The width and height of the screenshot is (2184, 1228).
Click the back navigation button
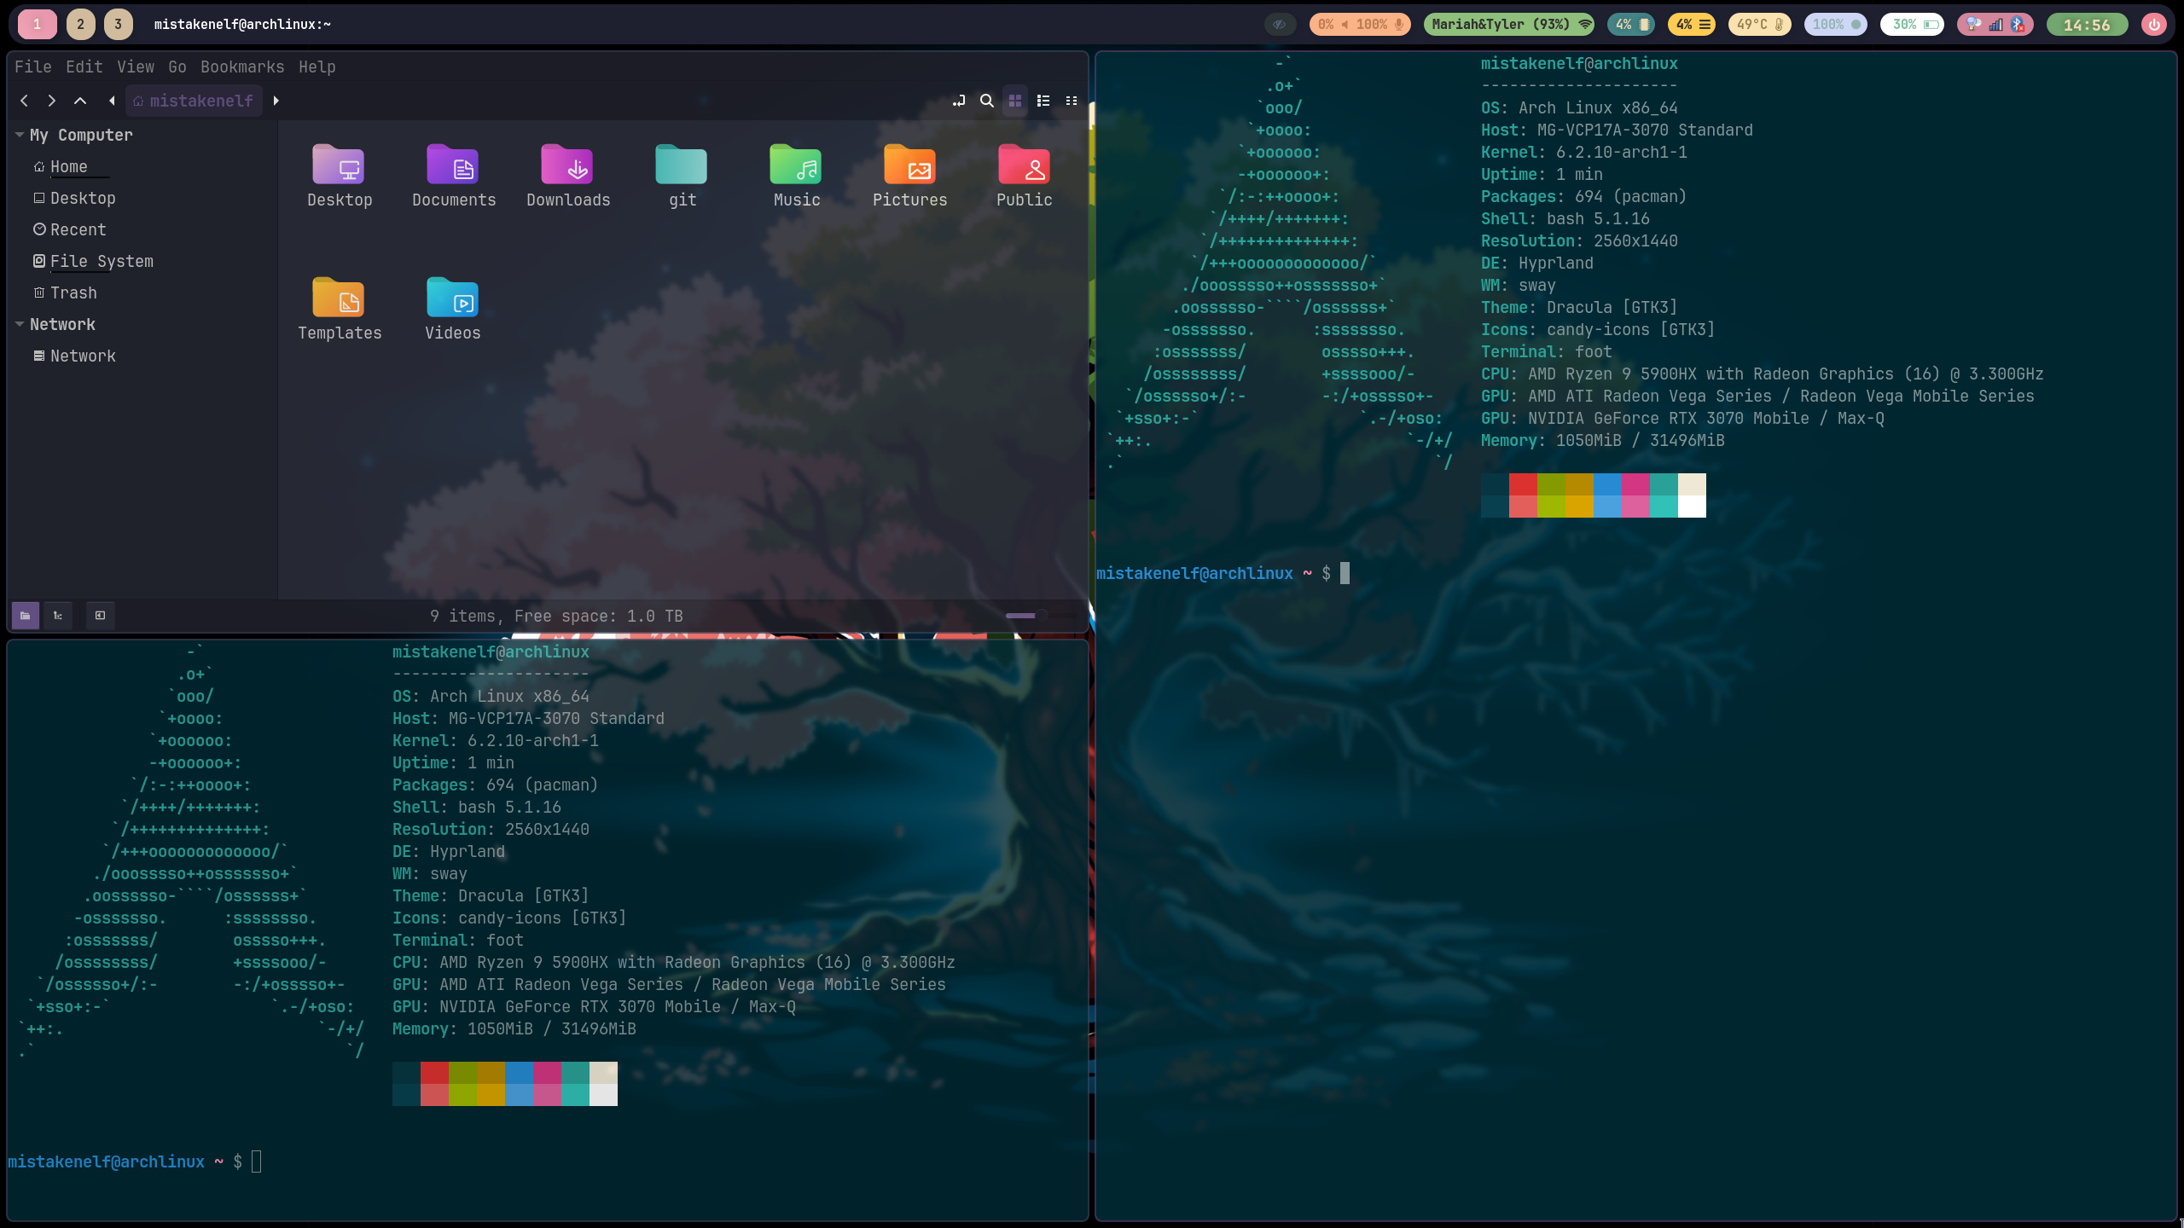(24, 101)
